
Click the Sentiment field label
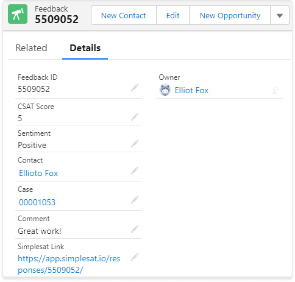pyautogui.click(x=34, y=133)
